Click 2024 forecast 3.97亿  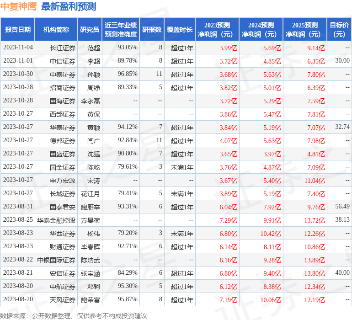coord(272,154)
